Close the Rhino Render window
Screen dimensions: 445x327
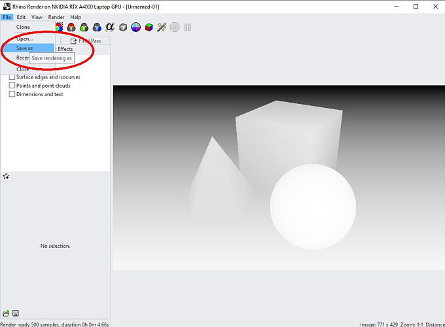pos(436,7)
